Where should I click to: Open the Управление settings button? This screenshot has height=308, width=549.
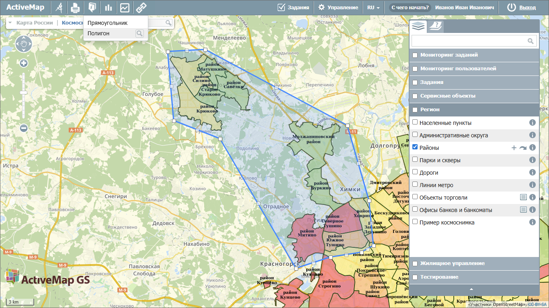point(338,8)
